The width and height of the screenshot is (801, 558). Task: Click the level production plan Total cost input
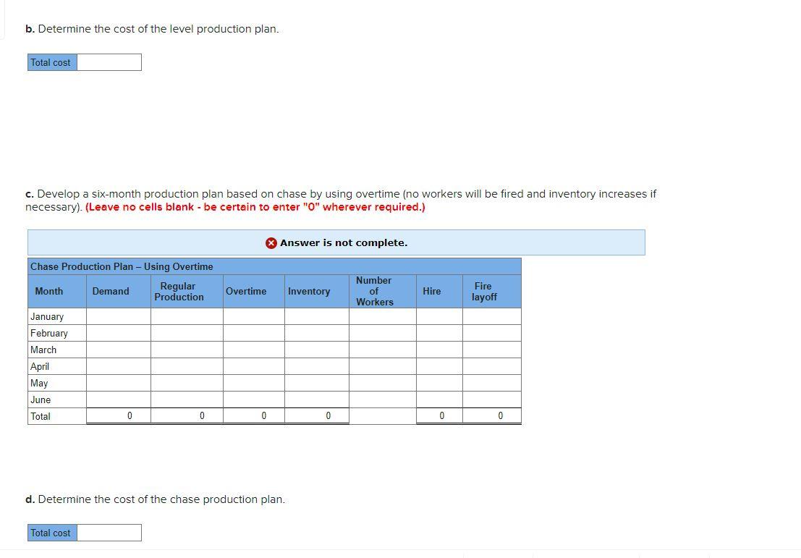tap(109, 62)
